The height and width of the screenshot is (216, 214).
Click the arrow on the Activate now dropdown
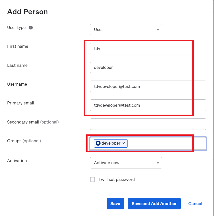point(158,163)
